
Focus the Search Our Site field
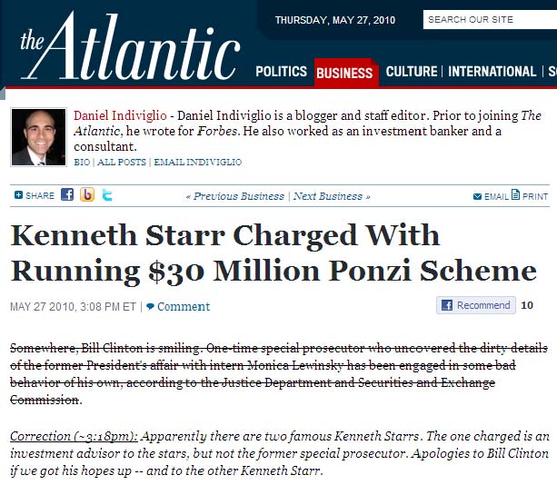[490, 20]
